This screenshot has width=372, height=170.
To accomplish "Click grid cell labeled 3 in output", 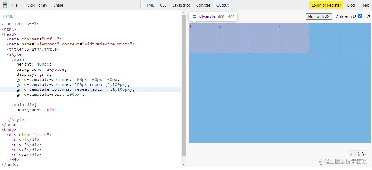I will 264,38.
